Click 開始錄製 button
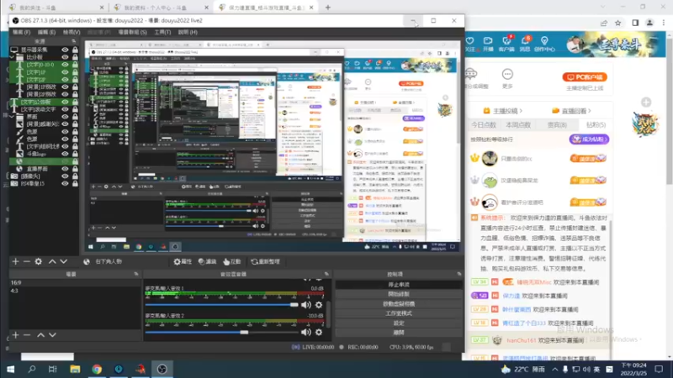The image size is (673, 378). pos(398,294)
